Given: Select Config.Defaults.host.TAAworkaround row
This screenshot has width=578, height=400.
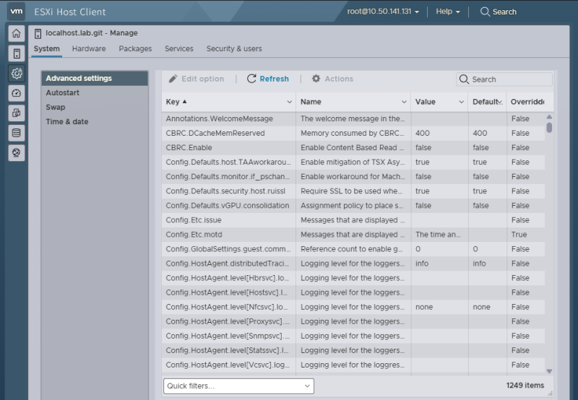Looking at the screenshot, I should click(x=353, y=162).
